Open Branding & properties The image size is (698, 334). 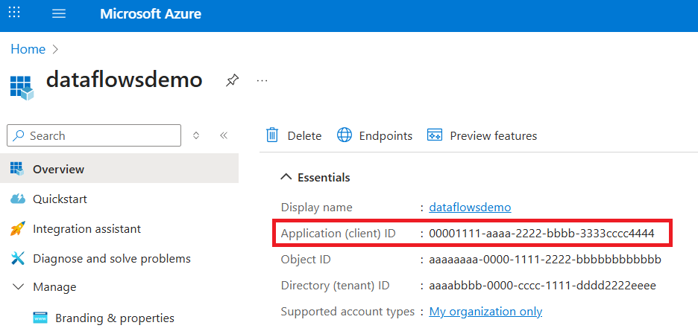tap(114, 318)
